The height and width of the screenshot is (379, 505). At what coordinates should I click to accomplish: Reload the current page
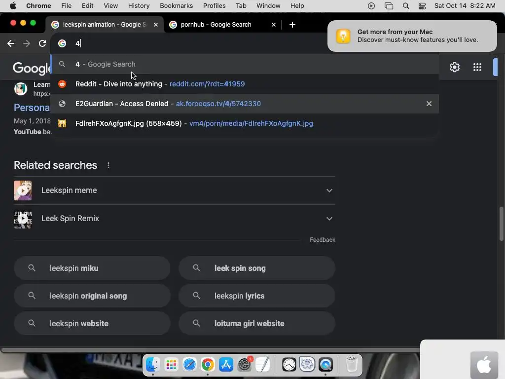click(x=42, y=43)
